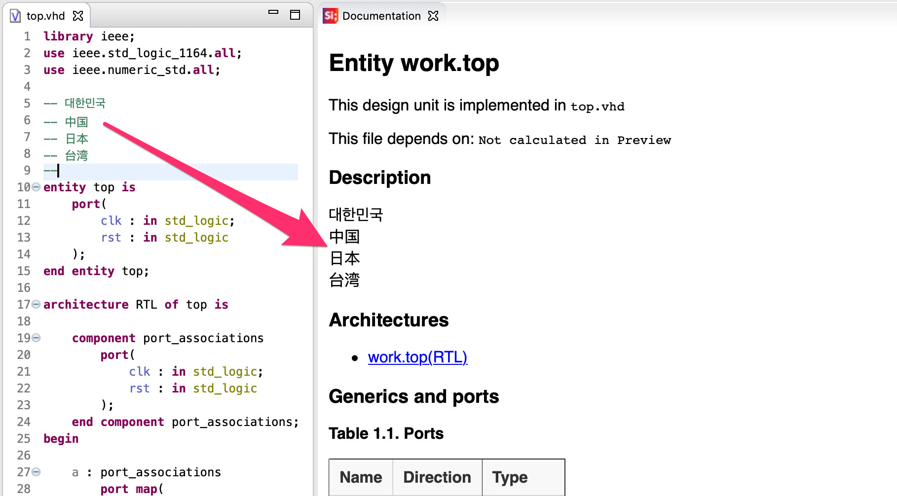Click the Name column header in Ports table
Image resolution: width=897 pixels, height=496 pixels.
[x=361, y=477]
